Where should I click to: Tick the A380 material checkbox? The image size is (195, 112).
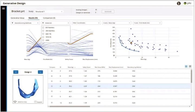[43, 40]
